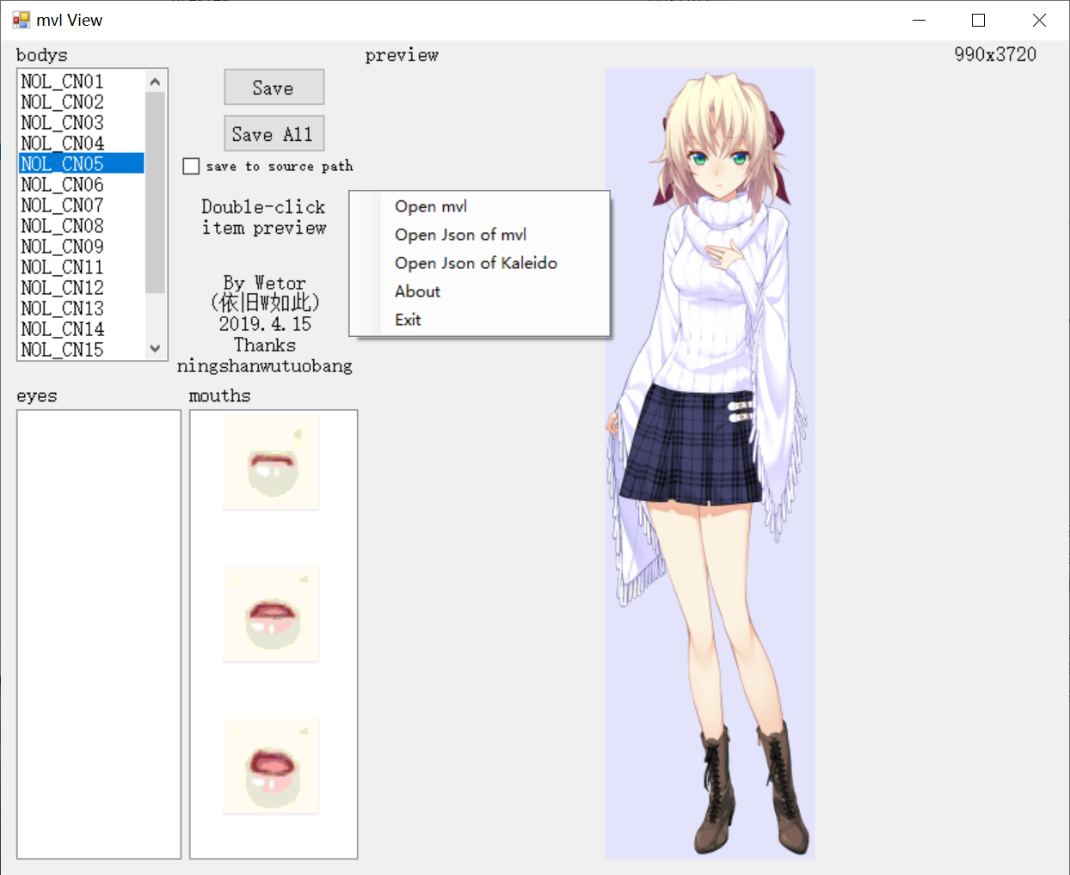The image size is (1070, 875).
Task: Select NOL_CN04 in the bodys list
Action: coord(82,143)
